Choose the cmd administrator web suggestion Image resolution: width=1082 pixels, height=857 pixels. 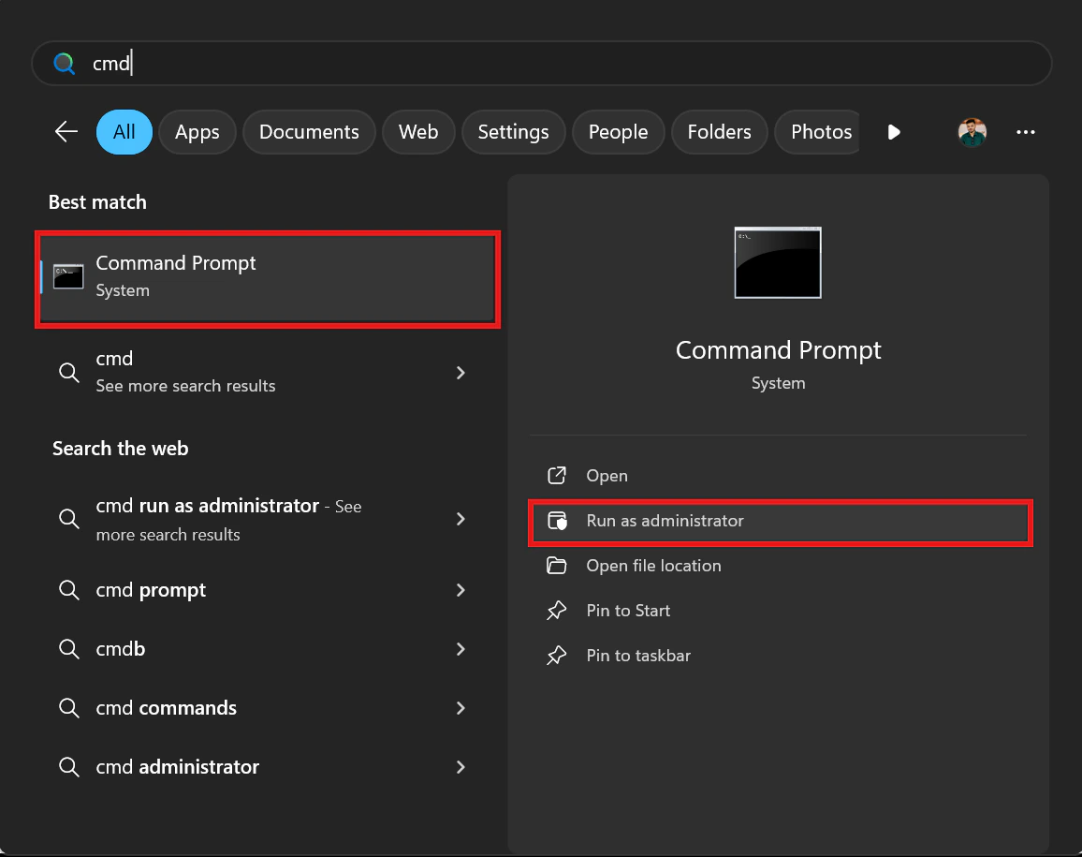[178, 767]
